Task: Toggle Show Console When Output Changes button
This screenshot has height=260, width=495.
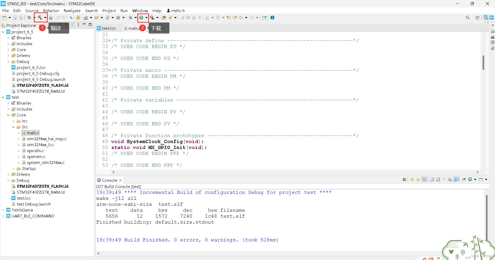Action: coord(456,179)
